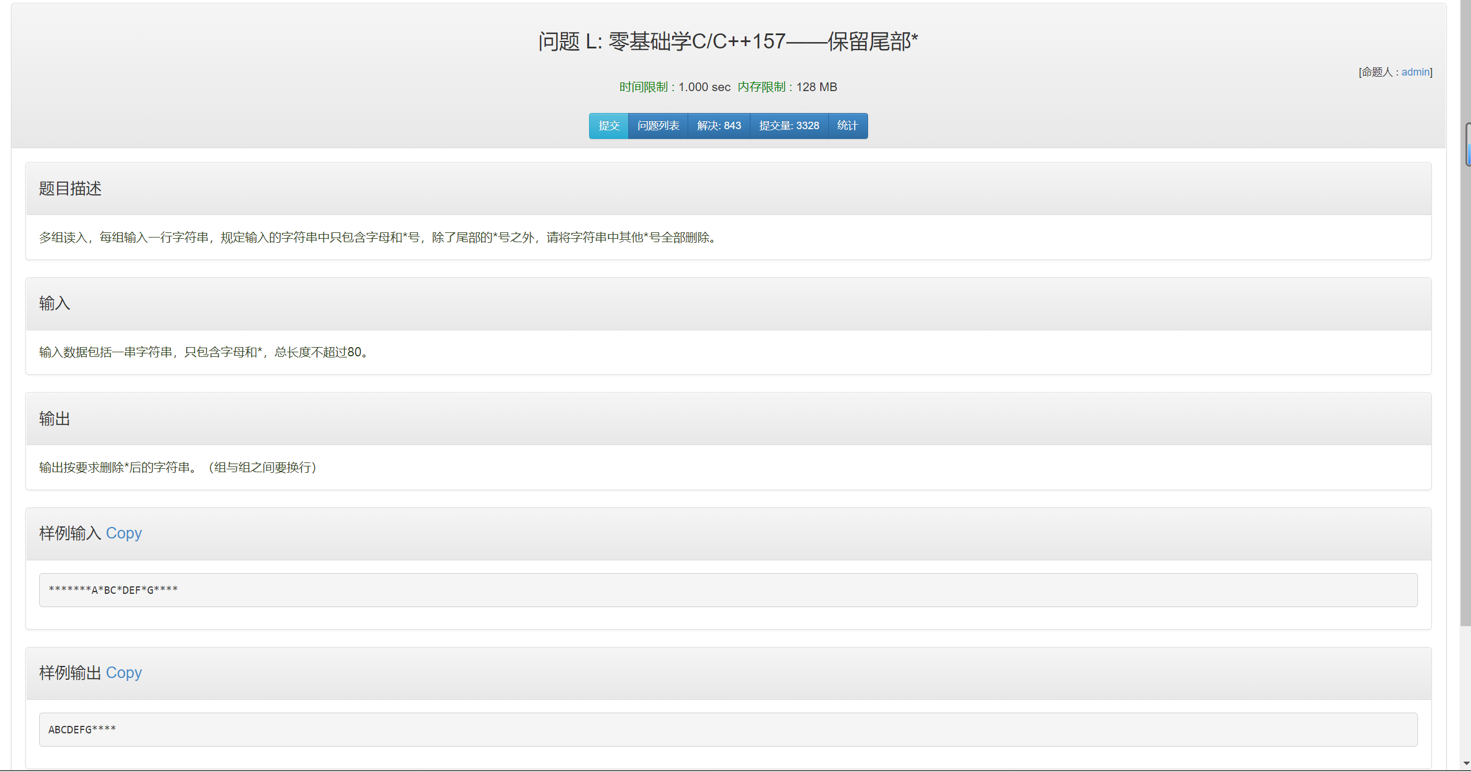Click the 题目描述 panel heading
The height and width of the screenshot is (772, 1471).
point(70,189)
